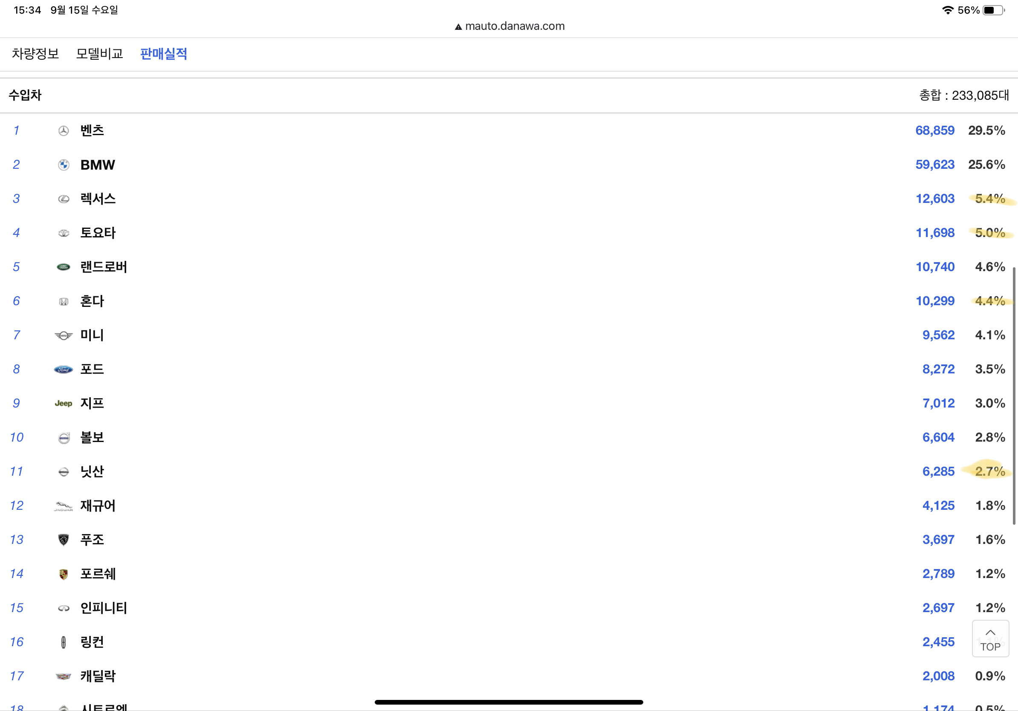Screen dimensions: 1018x711
Task: Open the 토요타 brand link
Action: tap(98, 233)
